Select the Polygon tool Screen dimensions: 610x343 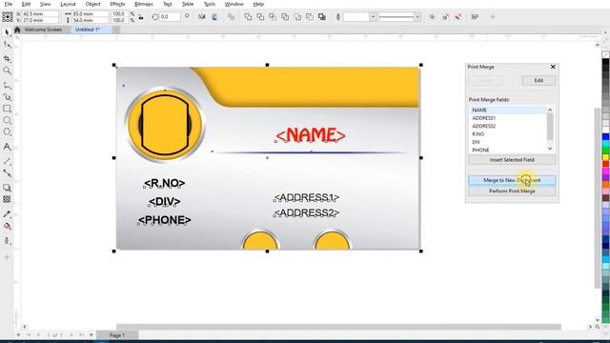[x=7, y=132]
